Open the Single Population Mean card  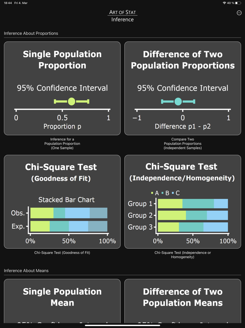click(62, 302)
